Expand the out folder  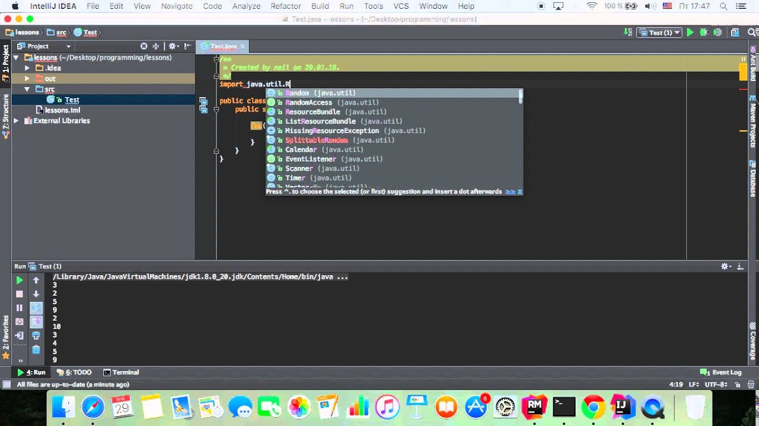pyautogui.click(x=27, y=79)
